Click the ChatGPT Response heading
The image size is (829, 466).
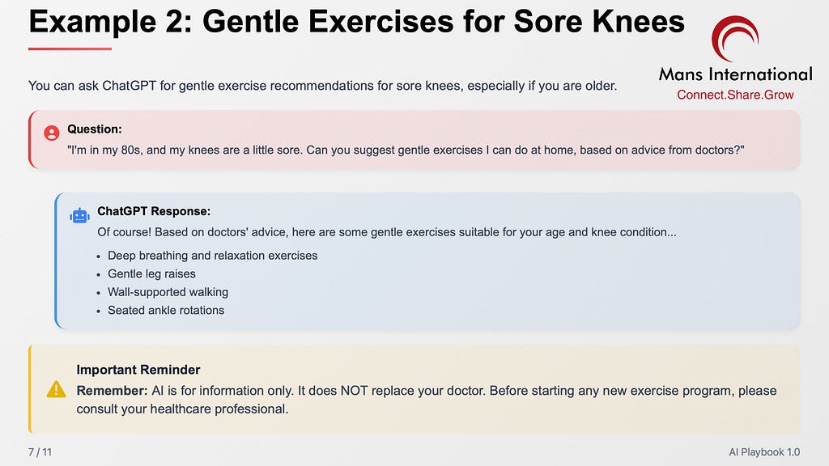tap(154, 211)
